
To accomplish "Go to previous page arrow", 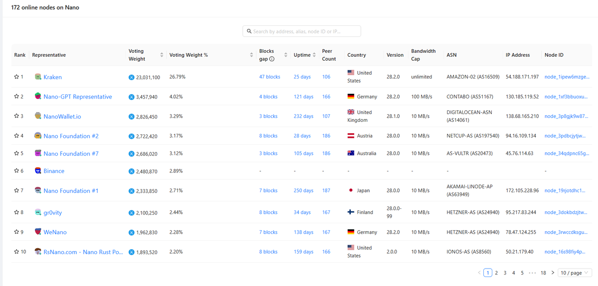I will tap(479, 273).
